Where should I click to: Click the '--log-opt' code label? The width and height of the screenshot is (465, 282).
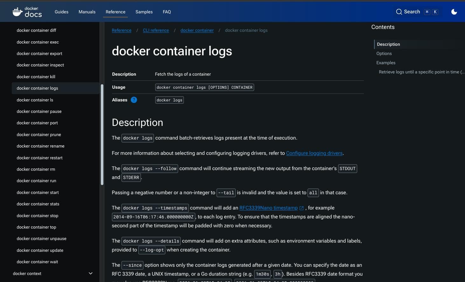(x=152, y=250)
